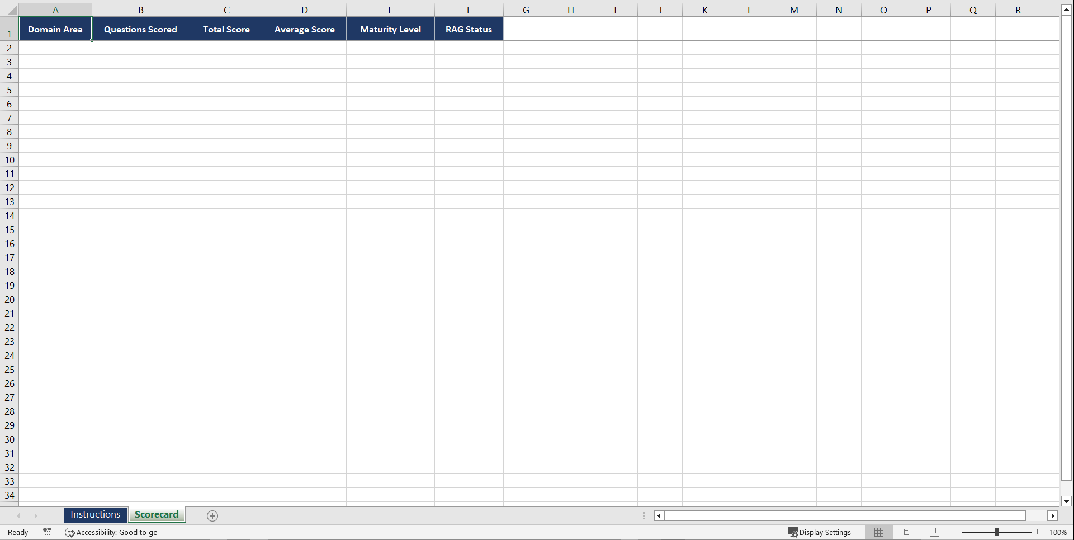The image size is (1074, 540).
Task: Add a new worksheet with the plus button
Action: click(212, 515)
